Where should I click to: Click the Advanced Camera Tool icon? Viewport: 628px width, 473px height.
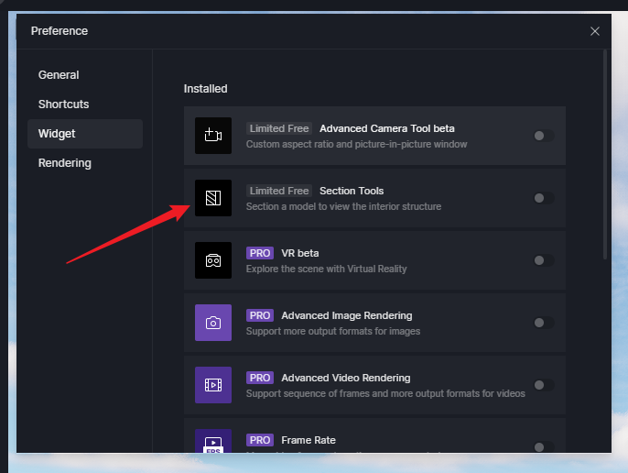[213, 136]
